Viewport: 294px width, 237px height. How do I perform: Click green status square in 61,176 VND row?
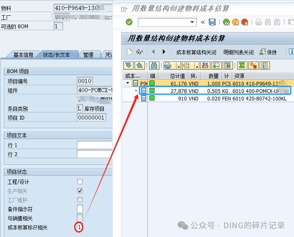tap(152, 83)
